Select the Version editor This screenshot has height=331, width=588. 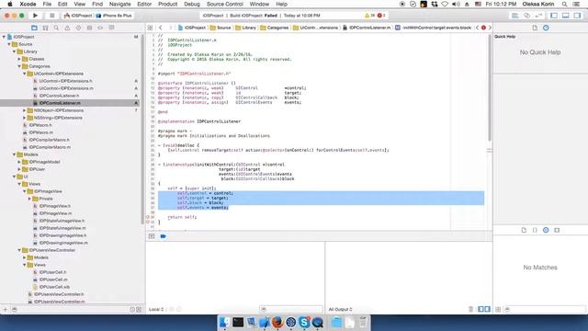(539, 16)
